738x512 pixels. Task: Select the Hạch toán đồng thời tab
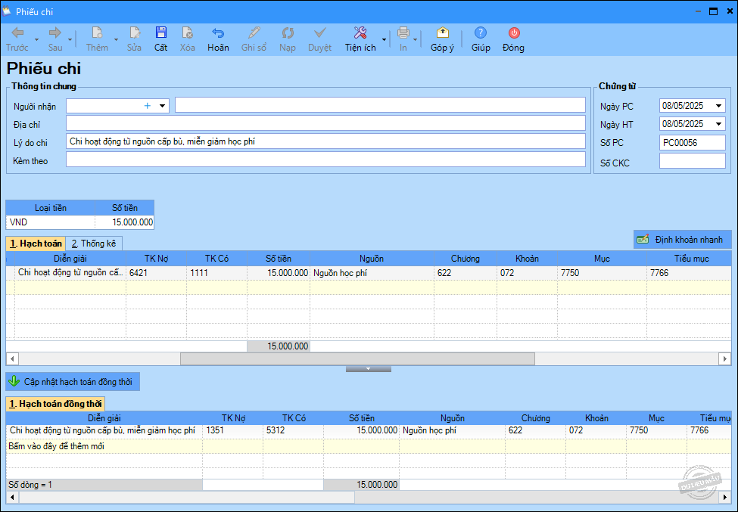[x=55, y=404]
